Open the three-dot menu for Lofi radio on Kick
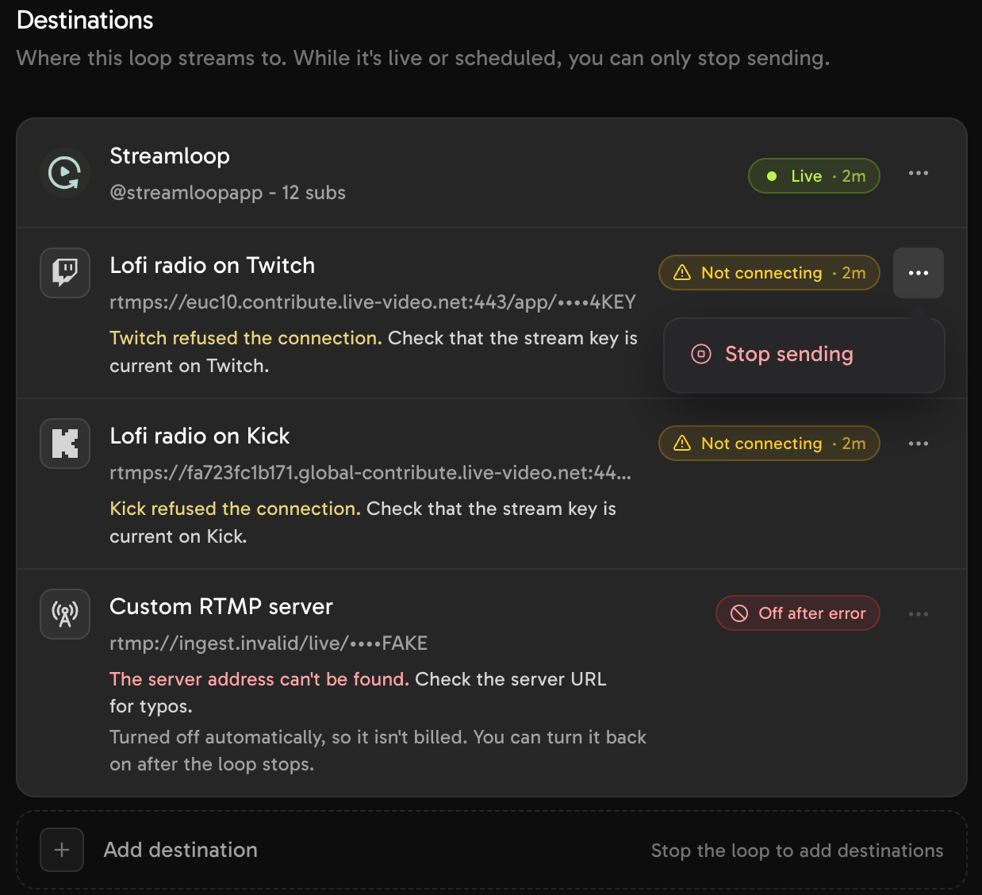The image size is (982, 895). tap(919, 444)
